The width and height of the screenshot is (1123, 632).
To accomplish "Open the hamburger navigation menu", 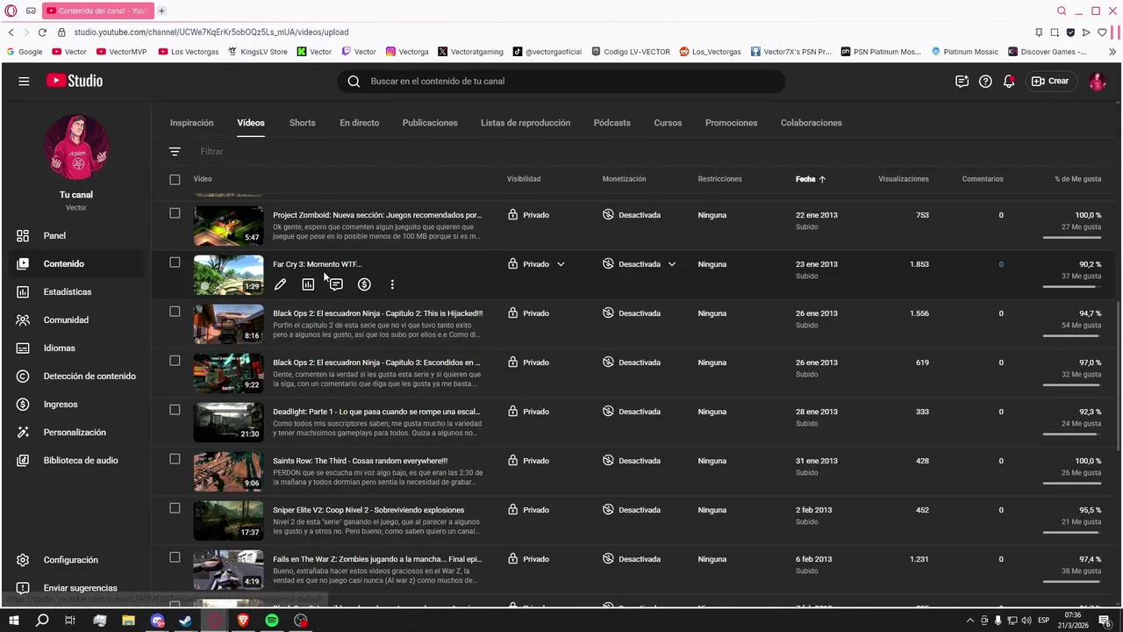I will pyautogui.click(x=24, y=81).
